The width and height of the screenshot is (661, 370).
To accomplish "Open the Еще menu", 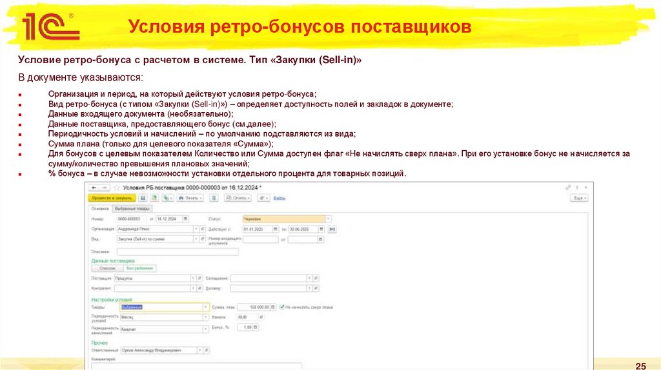I will point(579,198).
